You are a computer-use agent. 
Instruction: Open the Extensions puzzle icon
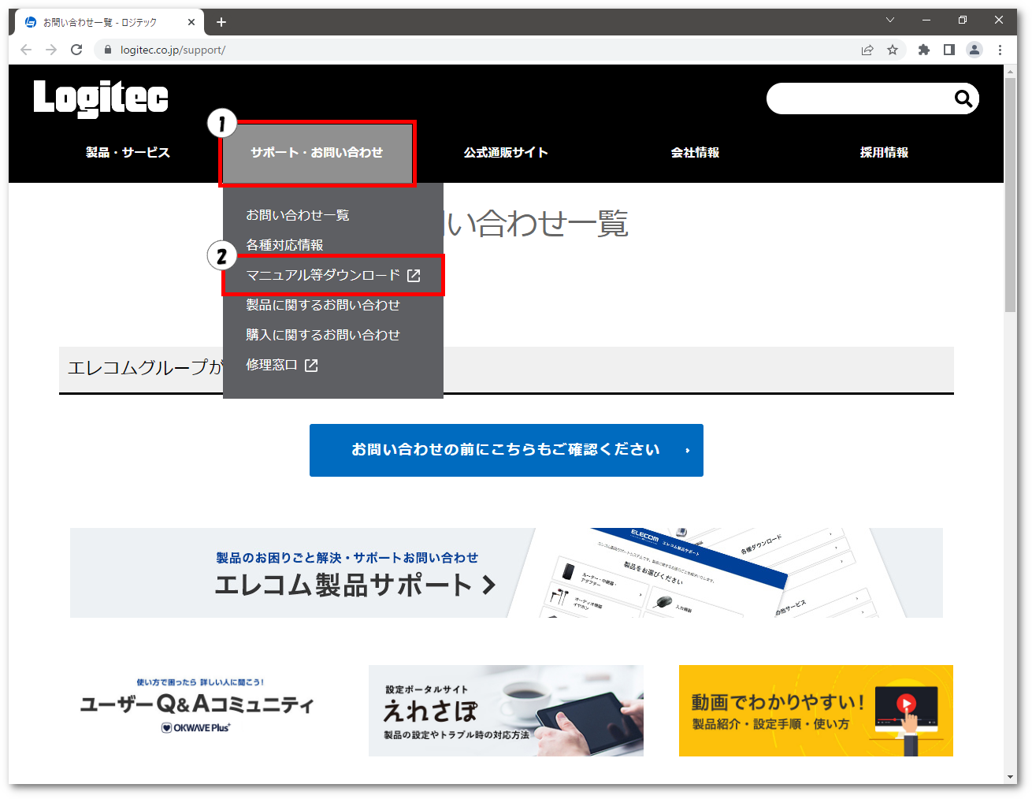[x=924, y=50]
